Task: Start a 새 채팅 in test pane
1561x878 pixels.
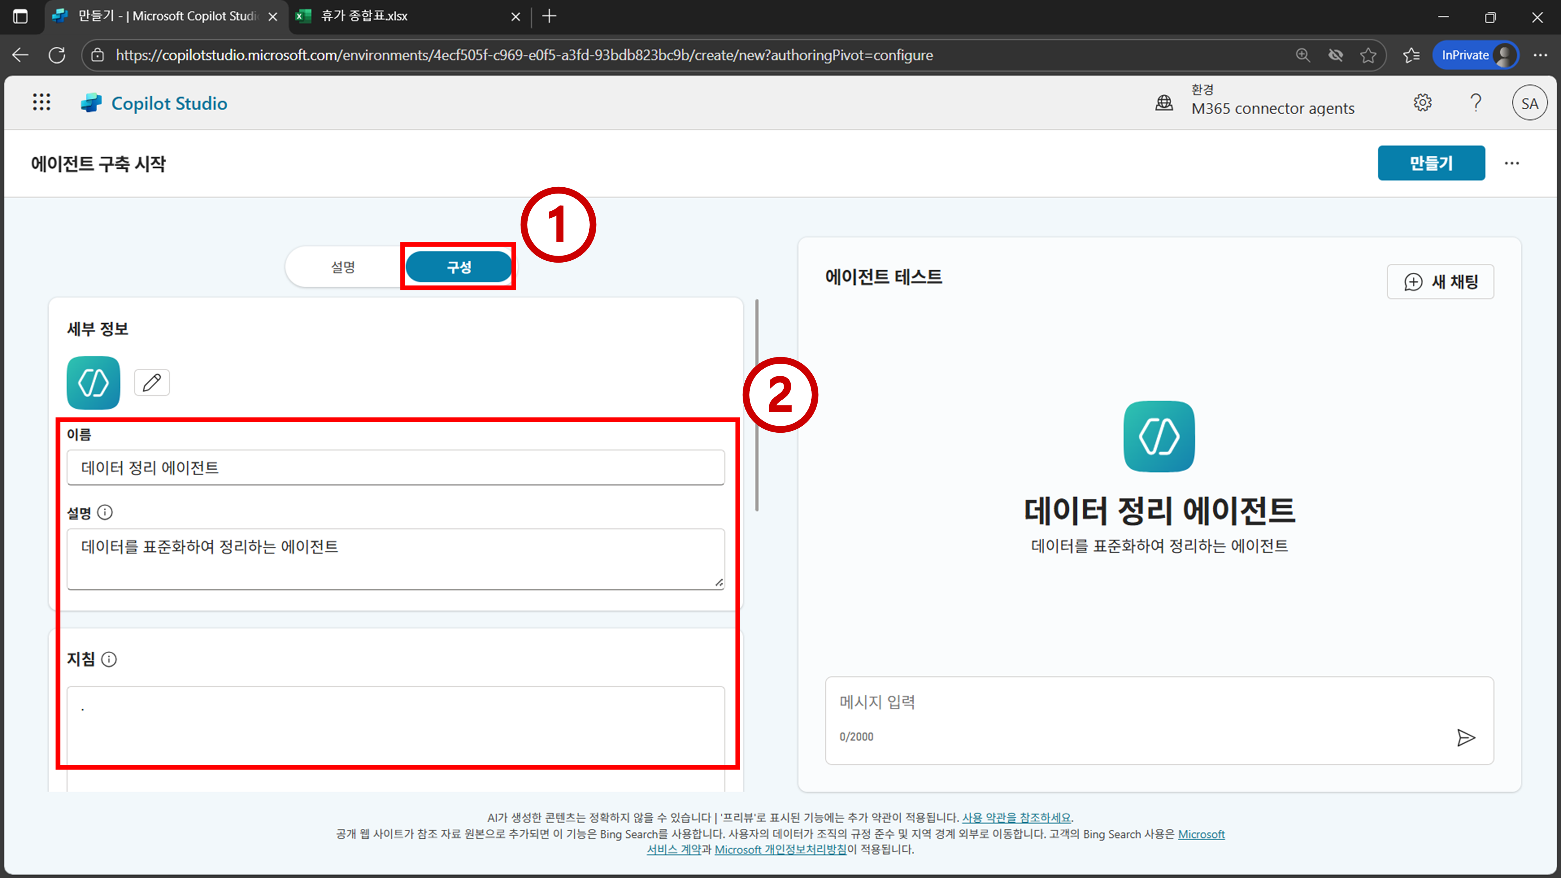Action: click(x=1440, y=282)
